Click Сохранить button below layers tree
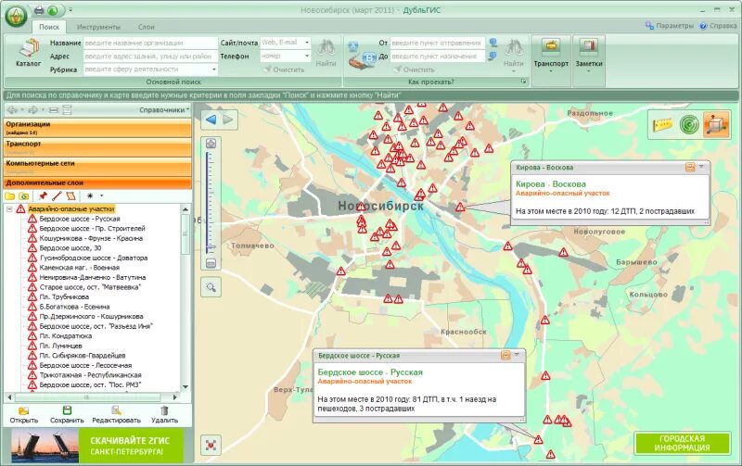 click(67, 415)
